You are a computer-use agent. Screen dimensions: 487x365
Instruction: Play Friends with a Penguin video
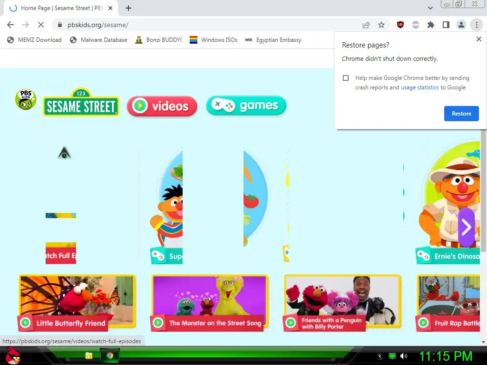click(342, 303)
